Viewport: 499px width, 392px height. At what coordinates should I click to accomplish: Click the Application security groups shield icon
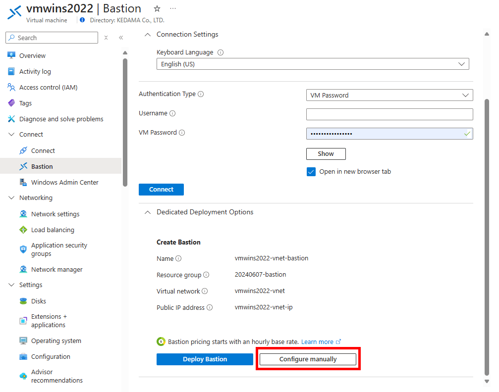coord(23,249)
